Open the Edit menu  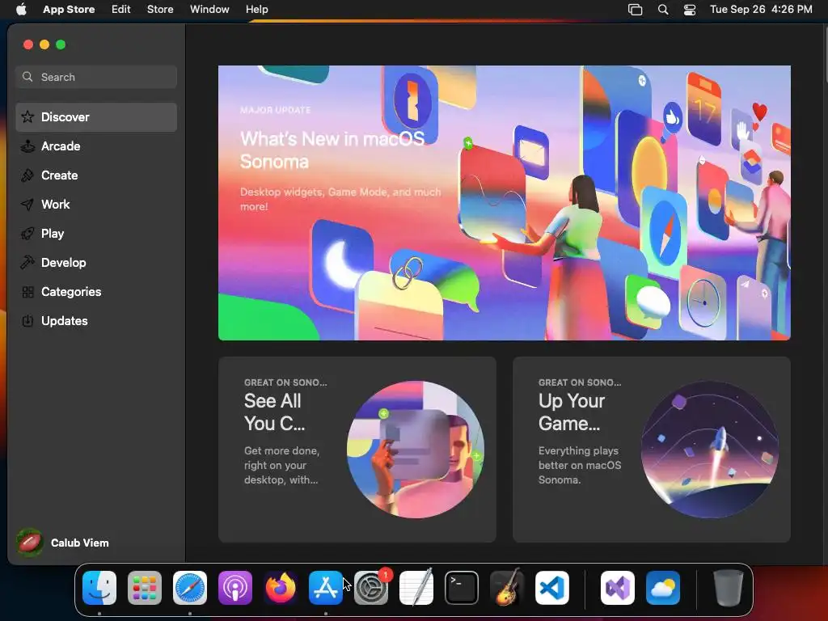click(x=121, y=10)
